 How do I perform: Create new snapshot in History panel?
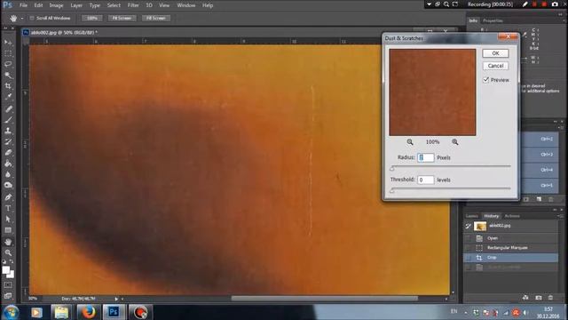[x=539, y=298]
